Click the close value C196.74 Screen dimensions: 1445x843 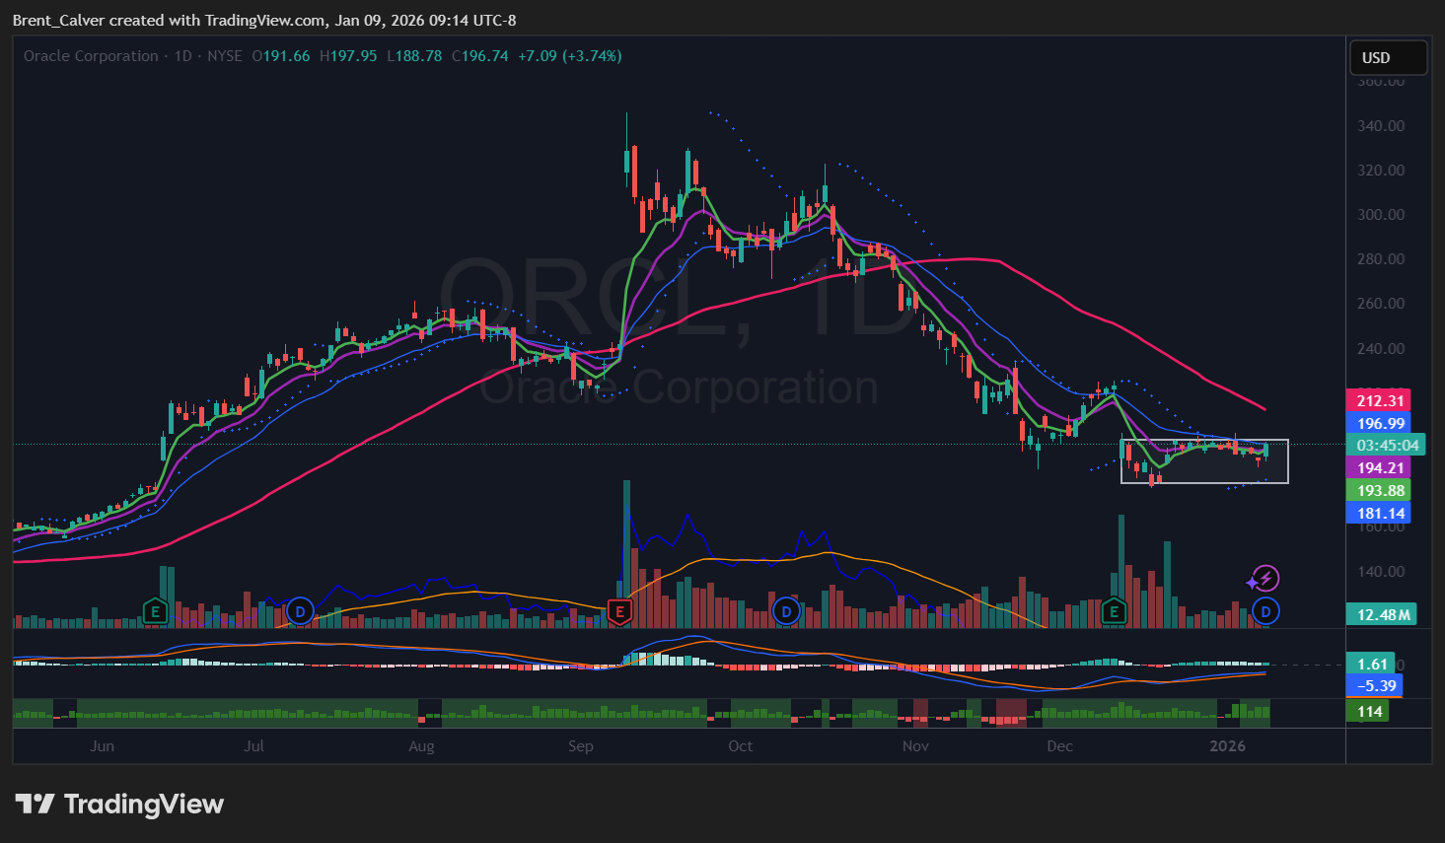click(480, 56)
